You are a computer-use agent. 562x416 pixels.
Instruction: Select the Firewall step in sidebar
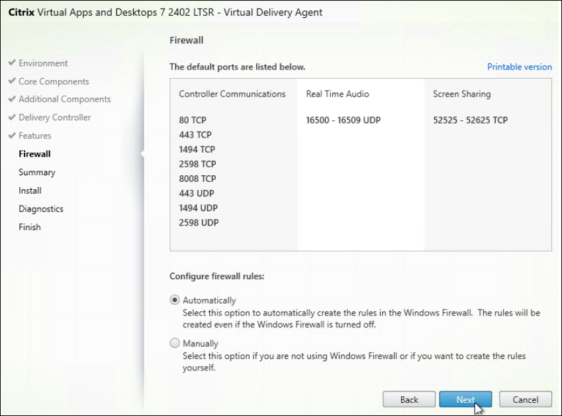(34, 154)
